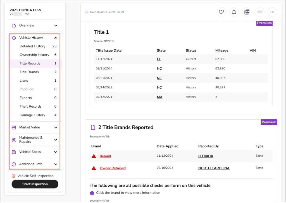Expand the Maintenance & Repairs chevron

[56, 140]
